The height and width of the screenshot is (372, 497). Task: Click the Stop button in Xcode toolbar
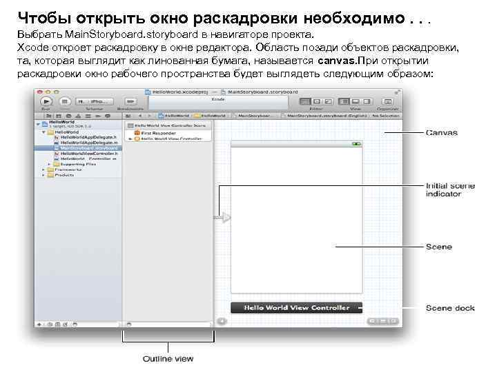(x=65, y=101)
